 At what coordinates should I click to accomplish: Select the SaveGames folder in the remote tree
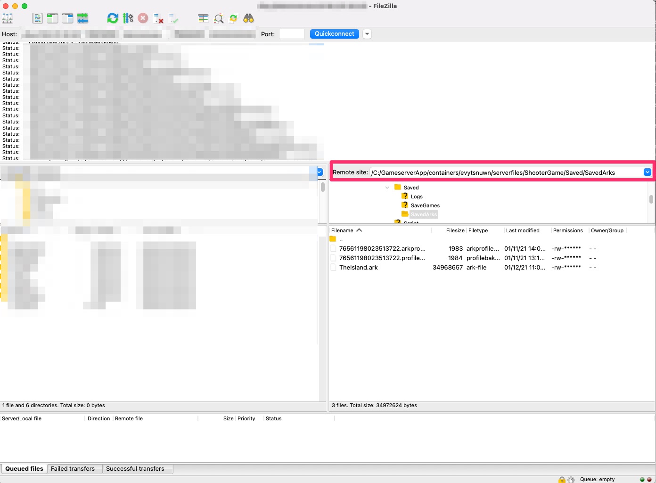click(425, 205)
